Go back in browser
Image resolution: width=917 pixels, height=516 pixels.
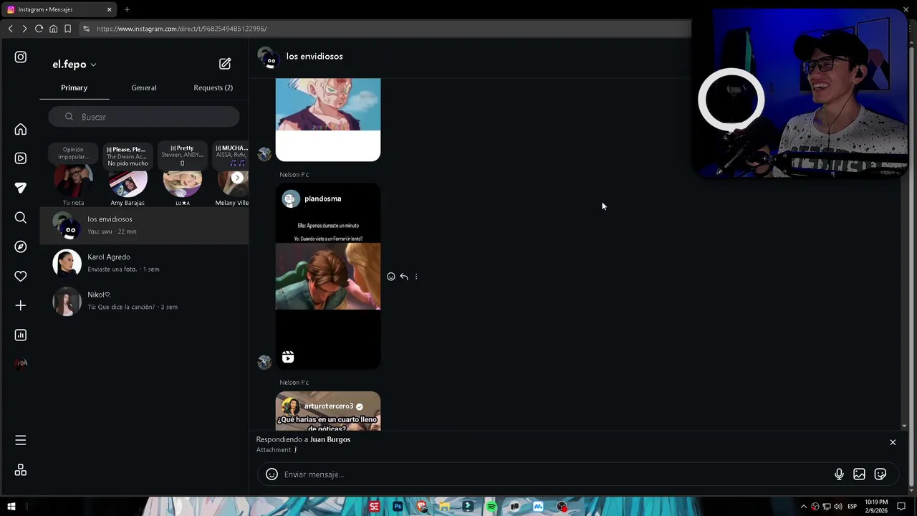point(10,29)
